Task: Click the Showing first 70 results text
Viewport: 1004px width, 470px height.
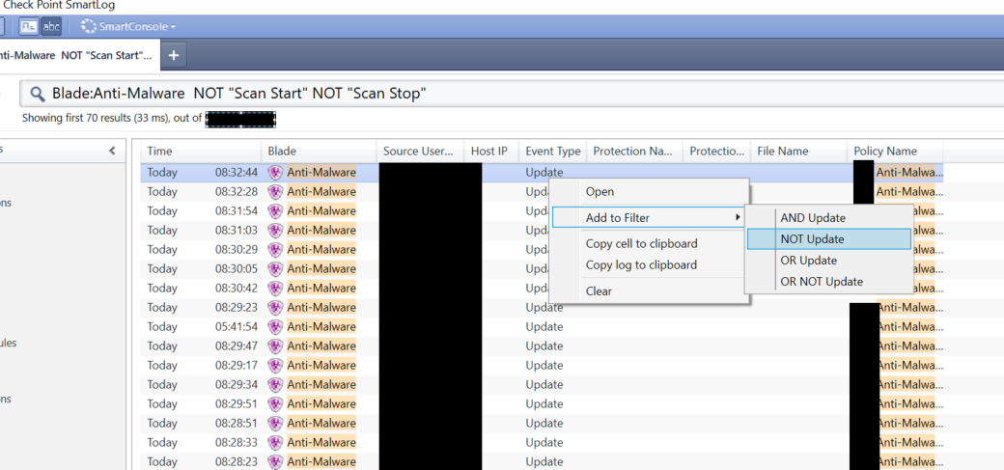Action: click(x=112, y=118)
